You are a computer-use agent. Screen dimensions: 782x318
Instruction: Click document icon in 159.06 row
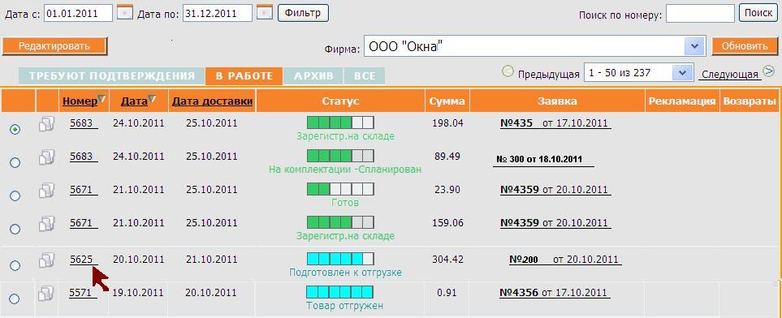pos(46,224)
